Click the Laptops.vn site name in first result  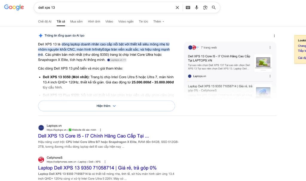point(54,126)
